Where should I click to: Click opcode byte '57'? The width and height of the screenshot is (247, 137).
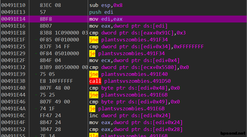43,12
